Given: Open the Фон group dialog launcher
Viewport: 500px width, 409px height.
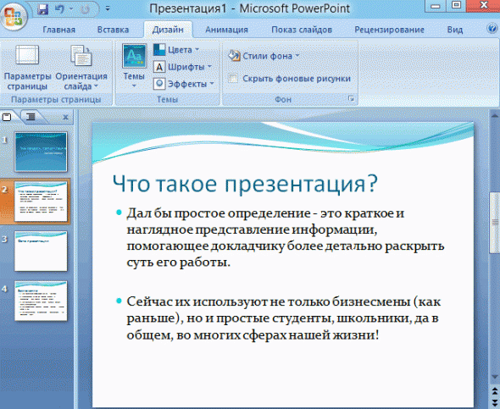Looking at the screenshot, I should (x=352, y=99).
